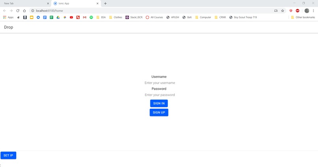The image size is (318, 168).
Task: Open the red square bookmark icon
Action: pos(78,17)
